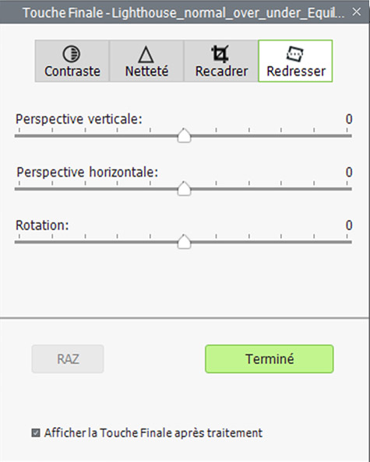Click the Recadrer crop icon
This screenshot has width=370, height=462.
click(220, 54)
